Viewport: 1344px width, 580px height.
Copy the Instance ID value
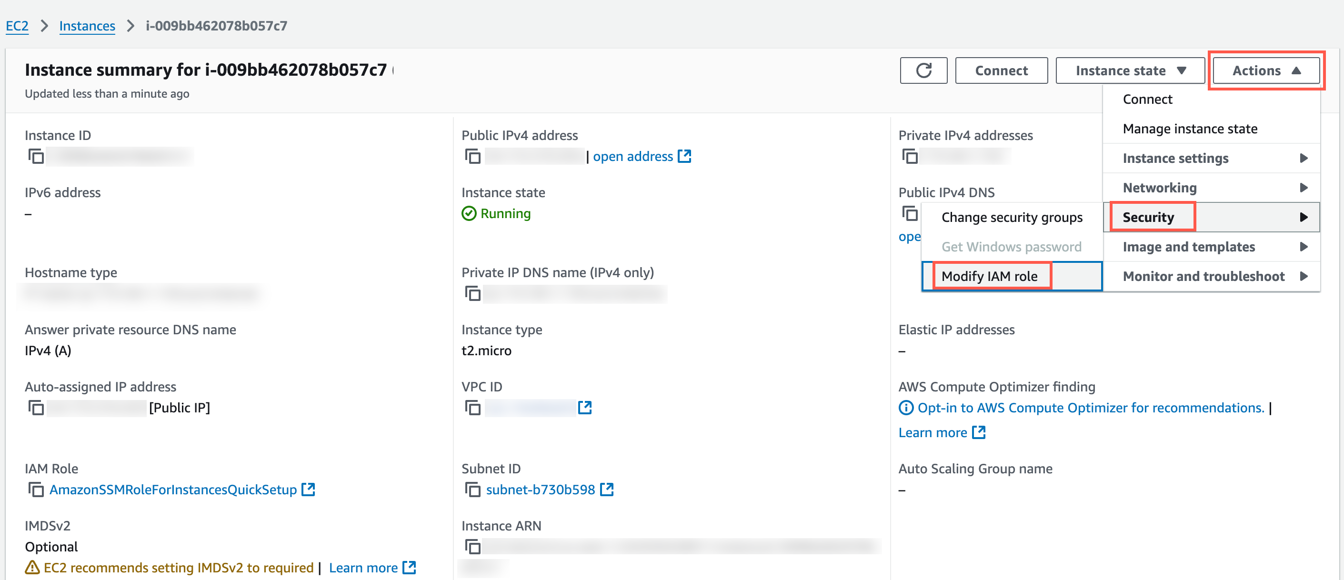[36, 156]
